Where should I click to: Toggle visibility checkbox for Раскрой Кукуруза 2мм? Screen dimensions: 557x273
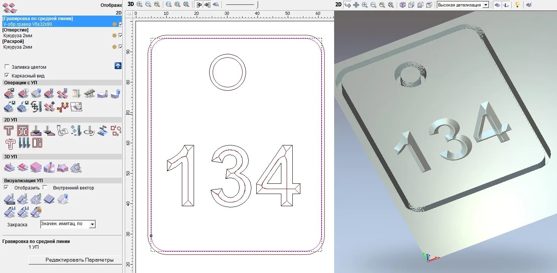[120, 47]
